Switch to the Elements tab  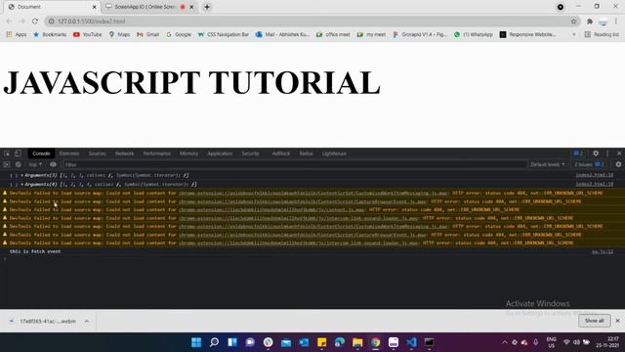coord(69,154)
